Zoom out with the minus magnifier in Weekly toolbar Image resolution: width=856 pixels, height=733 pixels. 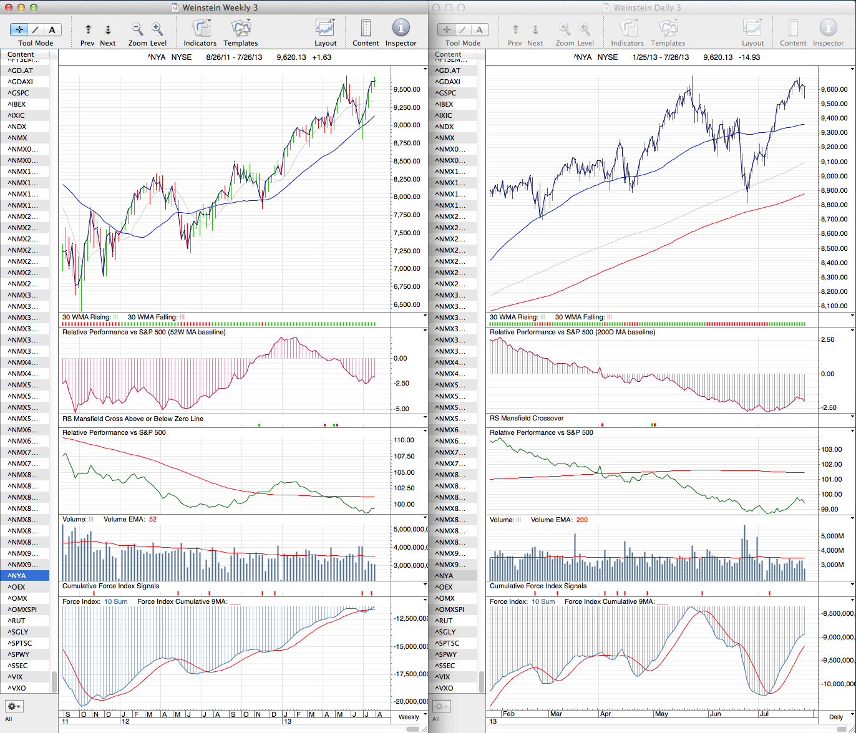[137, 29]
